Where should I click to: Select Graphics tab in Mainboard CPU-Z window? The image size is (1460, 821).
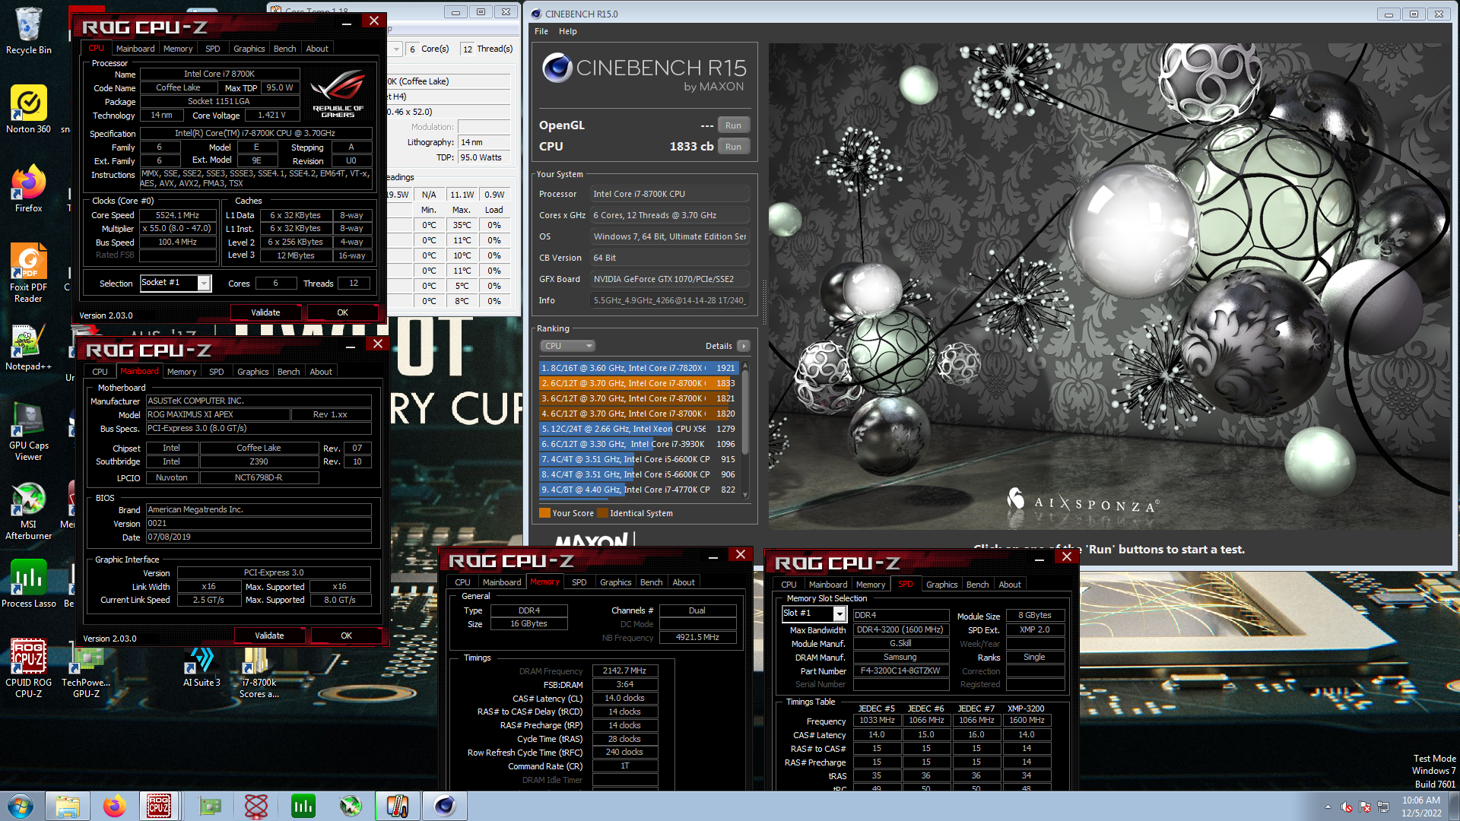click(x=253, y=372)
